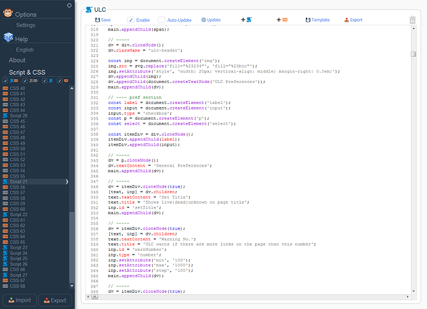Click the Import button at bottom
The height and width of the screenshot is (309, 427).
tap(19, 300)
